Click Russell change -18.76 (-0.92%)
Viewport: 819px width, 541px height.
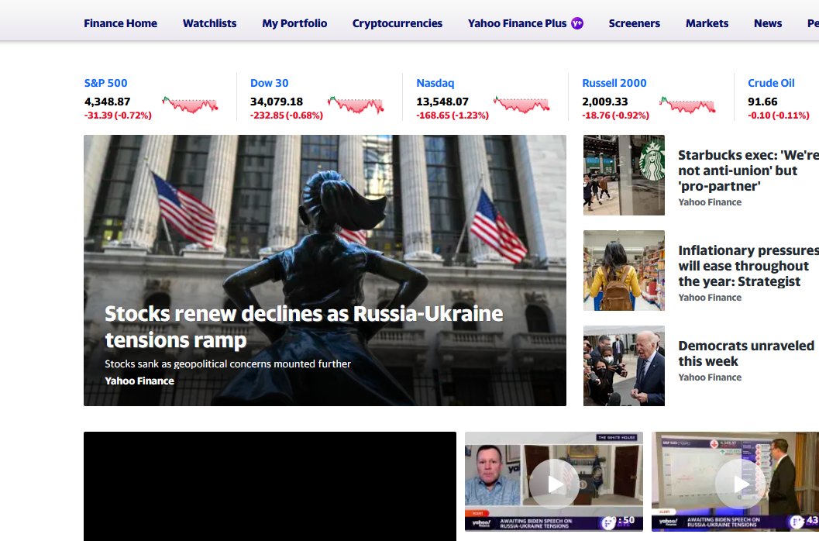(615, 115)
